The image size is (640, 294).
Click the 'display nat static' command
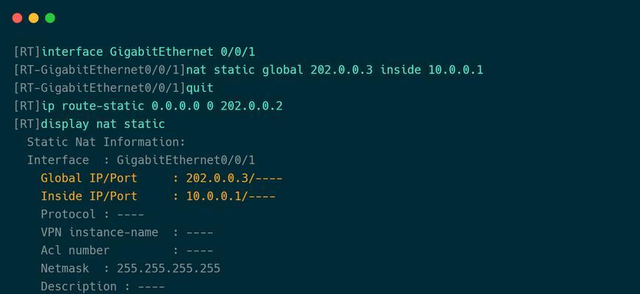pyautogui.click(x=103, y=124)
